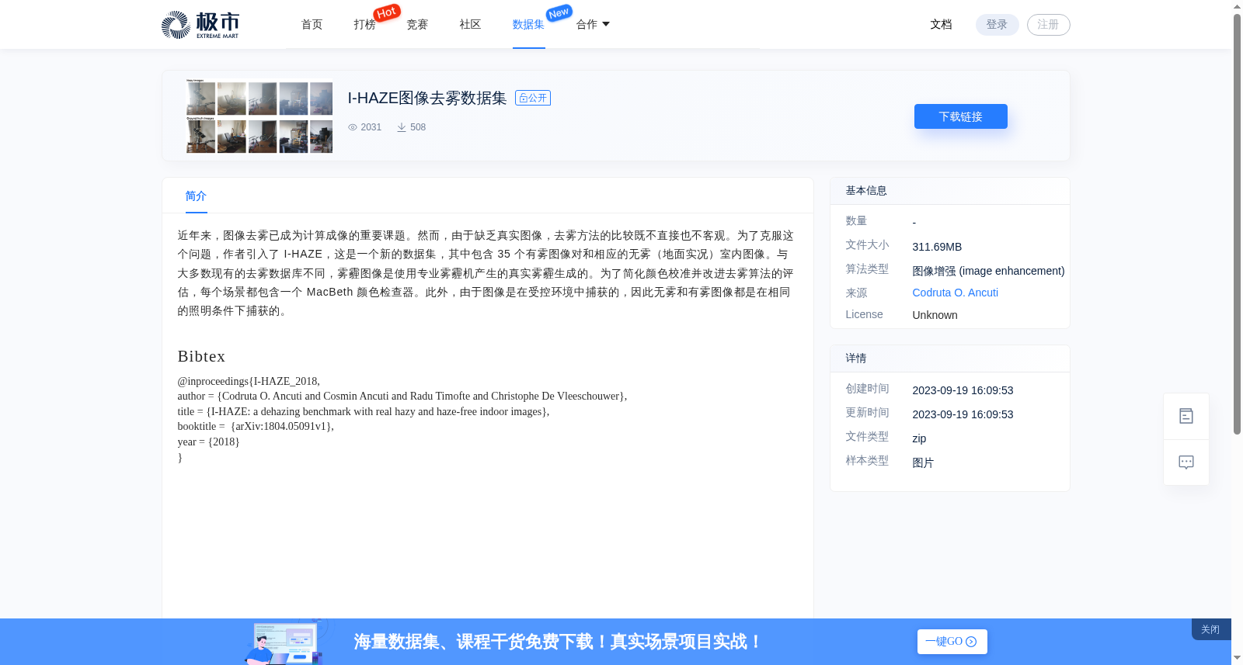1243x665 pixels.
Task: Click the 一键GO banner button
Action: (952, 642)
